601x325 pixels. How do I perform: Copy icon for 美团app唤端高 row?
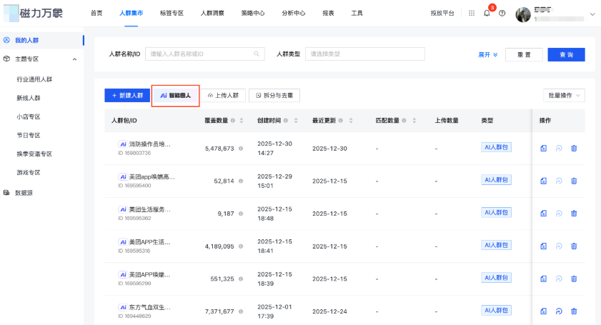(x=544, y=181)
